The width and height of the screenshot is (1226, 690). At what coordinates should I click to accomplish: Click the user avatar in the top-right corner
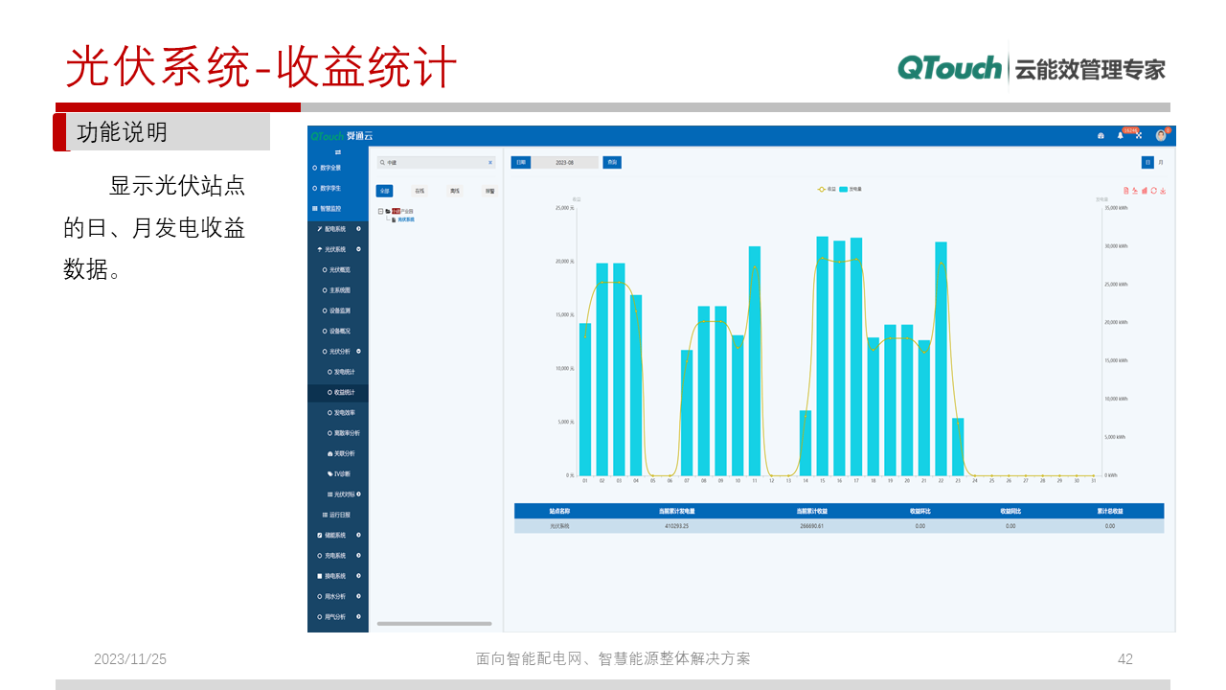[x=1161, y=136]
